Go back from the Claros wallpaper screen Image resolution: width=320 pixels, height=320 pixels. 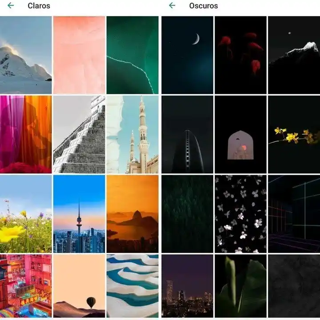pyautogui.click(x=11, y=6)
